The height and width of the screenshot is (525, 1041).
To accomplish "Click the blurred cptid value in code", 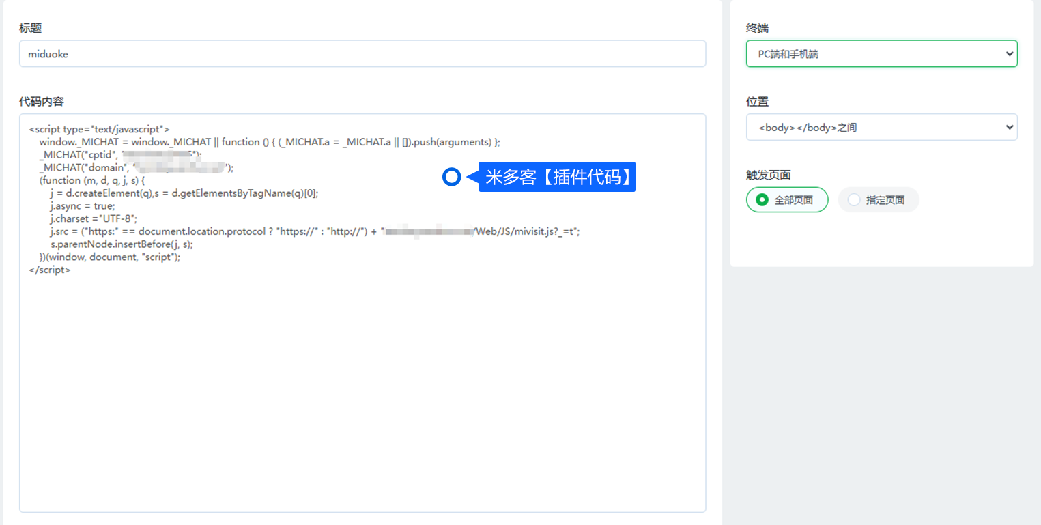I will 162,155.
